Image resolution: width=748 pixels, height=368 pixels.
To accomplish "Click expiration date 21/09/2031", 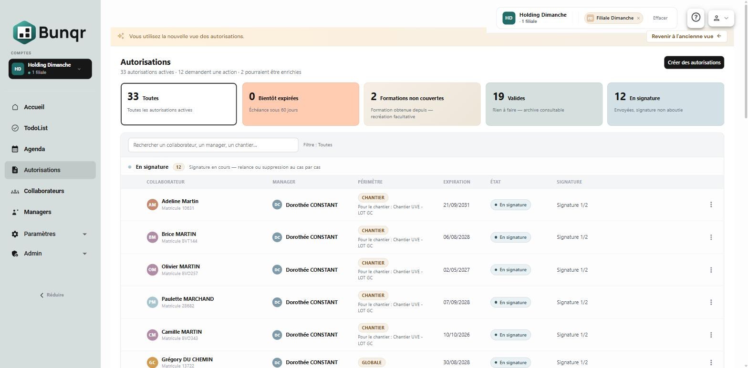I will pyautogui.click(x=456, y=205).
